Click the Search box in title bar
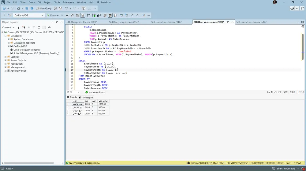The height and width of the screenshot is (171, 306). (x=104, y=2)
